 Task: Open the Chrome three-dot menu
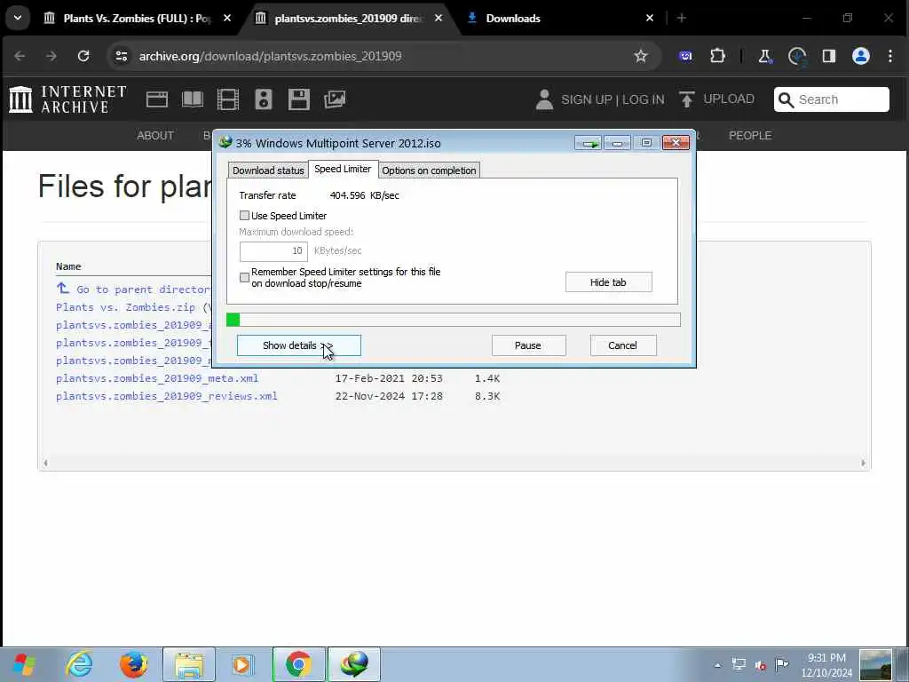point(890,56)
